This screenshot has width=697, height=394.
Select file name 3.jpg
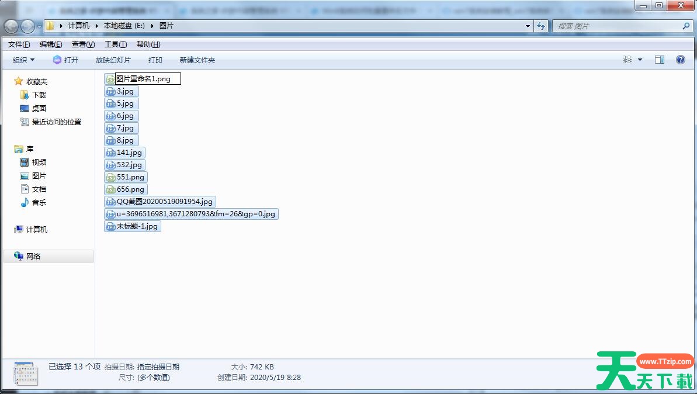126,91
